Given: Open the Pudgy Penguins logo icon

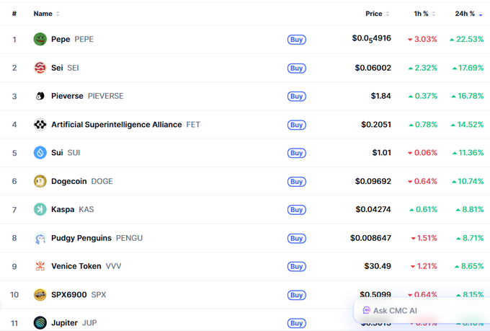Looking at the screenshot, I should 40,238.
